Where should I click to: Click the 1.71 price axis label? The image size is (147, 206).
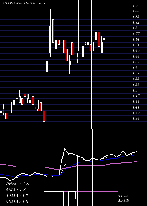[x=136, y=45]
